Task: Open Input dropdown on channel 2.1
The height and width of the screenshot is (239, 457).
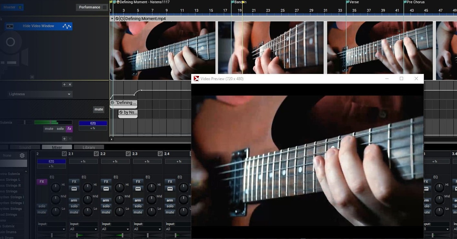Action: [84, 229]
